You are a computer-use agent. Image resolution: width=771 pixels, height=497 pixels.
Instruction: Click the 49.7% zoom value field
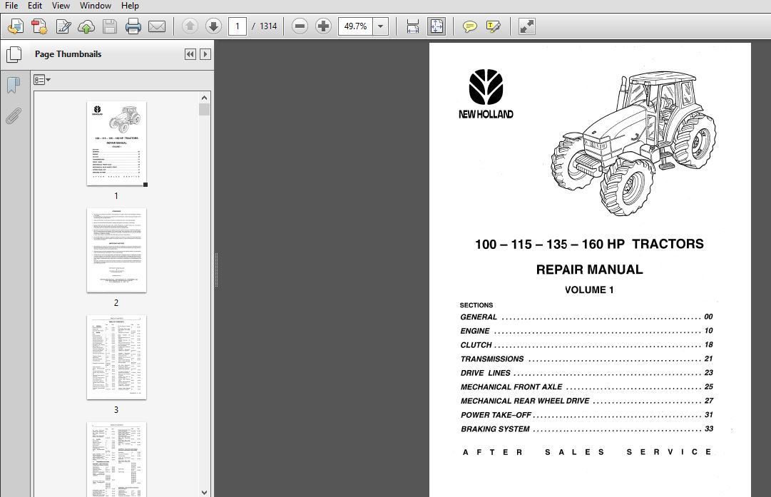pos(355,26)
